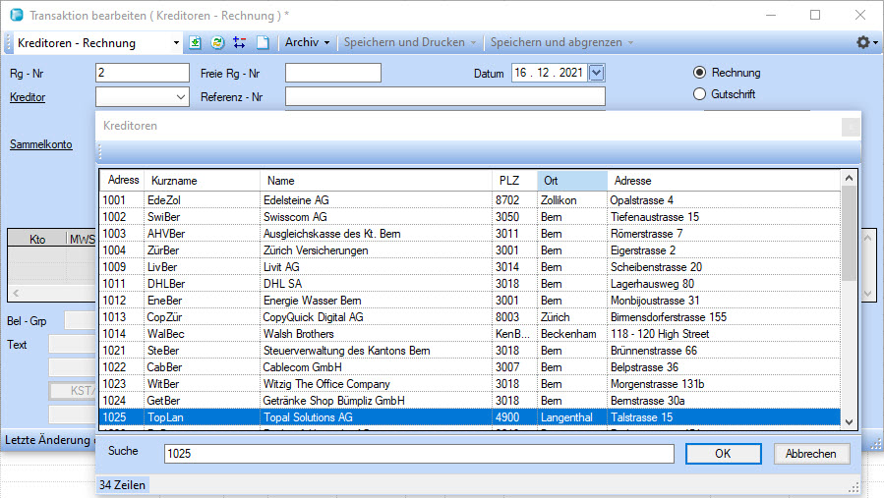Click into the Suche search field
The width and height of the screenshot is (884, 498).
pos(418,454)
